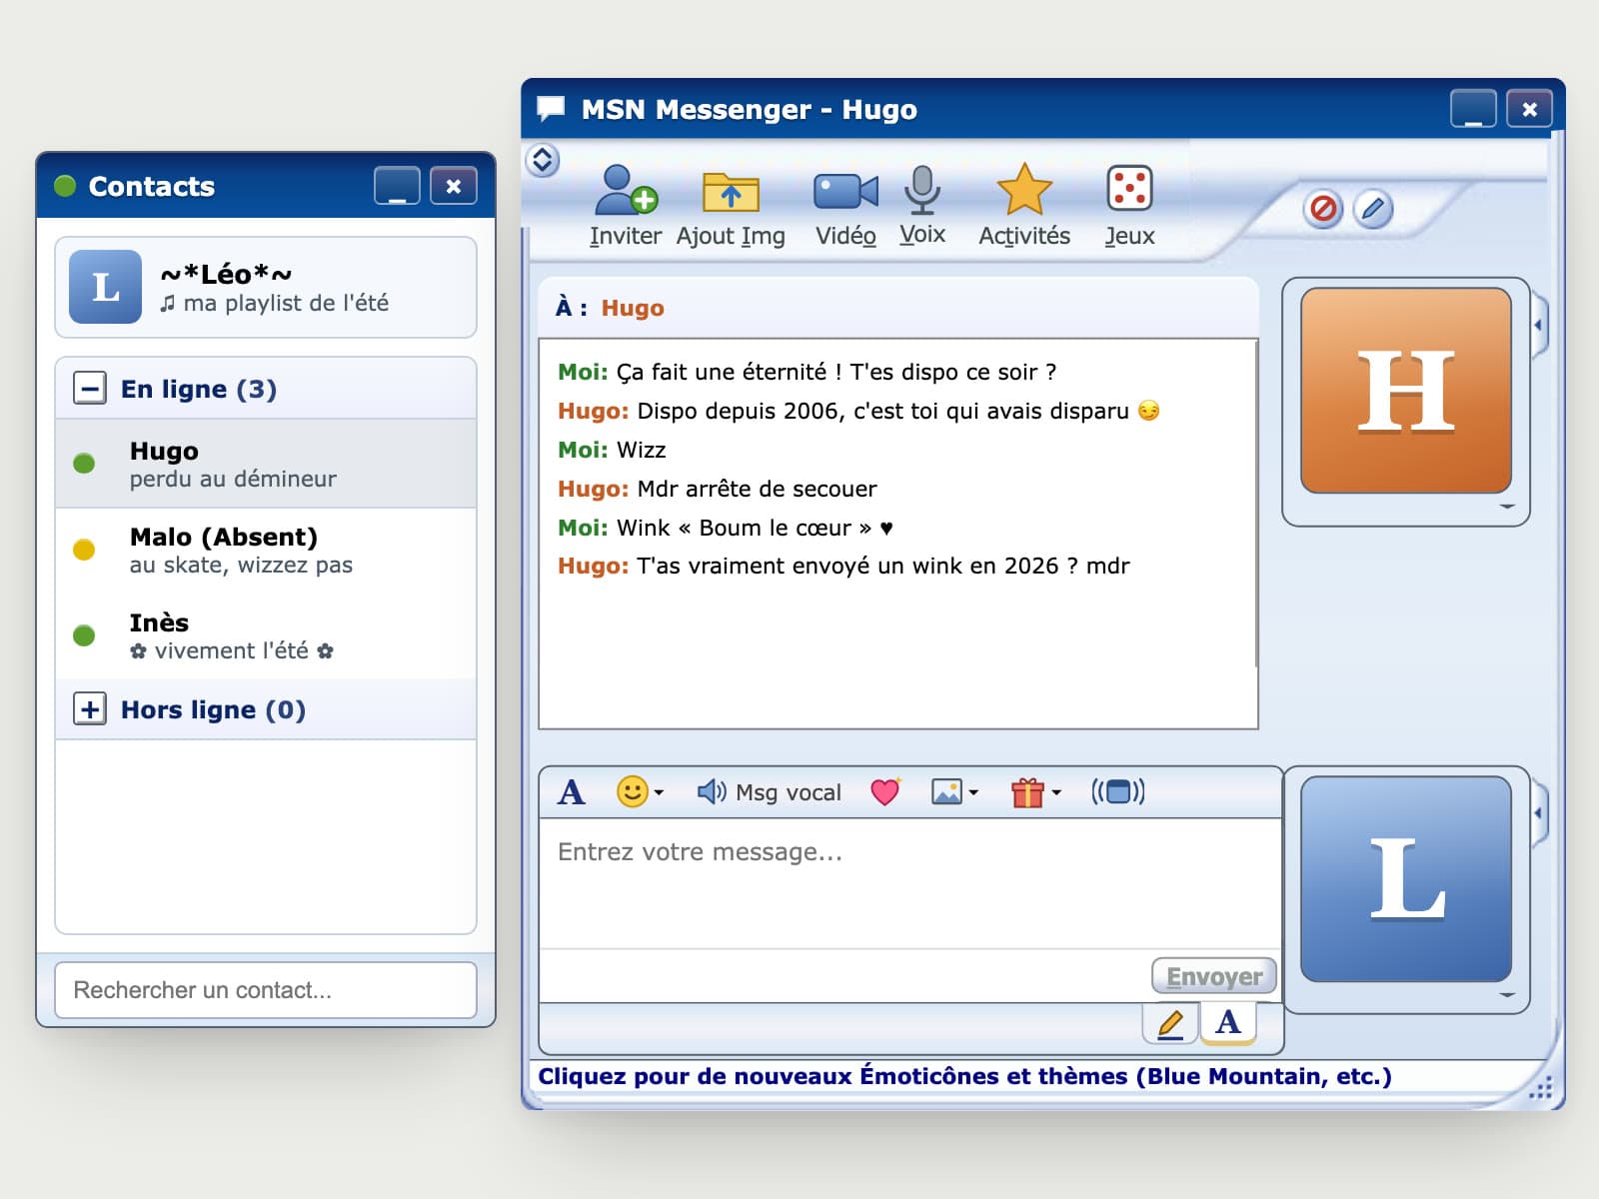This screenshot has width=1599, height=1199.
Task: Open options arrow below Léo's chat avatar
Action: click(x=1507, y=995)
